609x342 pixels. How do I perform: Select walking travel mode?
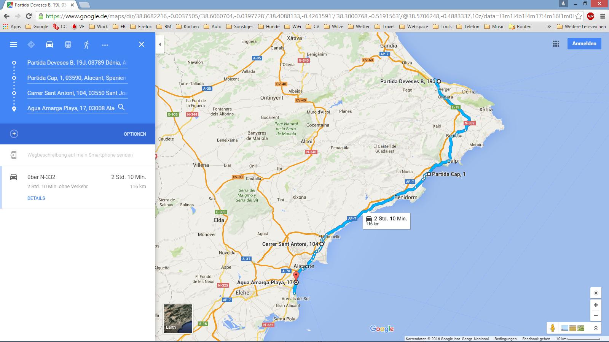tap(86, 44)
